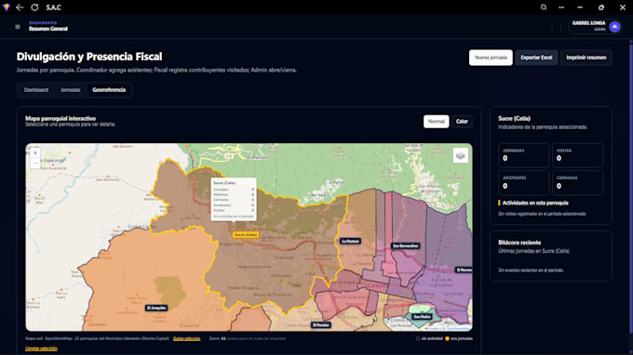Click 'Mapa parroquial interactivo' title
The image size is (633, 355).
click(61, 118)
